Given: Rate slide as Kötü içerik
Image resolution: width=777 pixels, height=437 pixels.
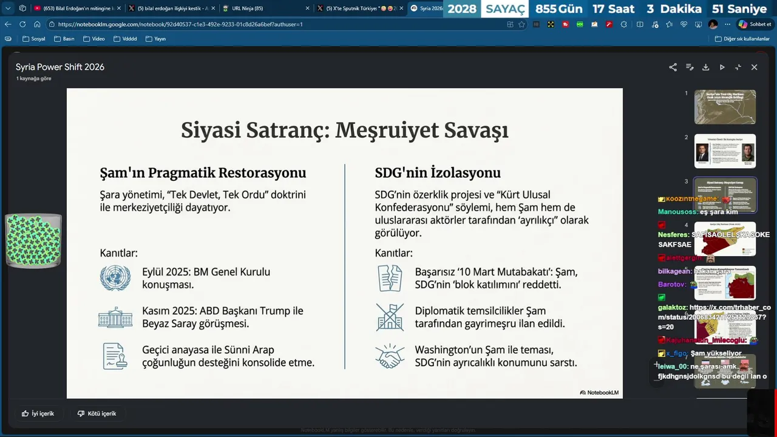Looking at the screenshot, I should (x=97, y=413).
